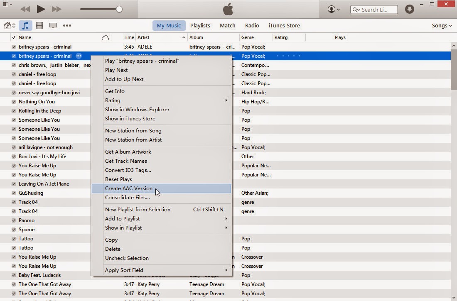Viewport: 457px width, 301px height.
Task: Toggle checkbox for GuShuxing
Action: click(x=14, y=193)
